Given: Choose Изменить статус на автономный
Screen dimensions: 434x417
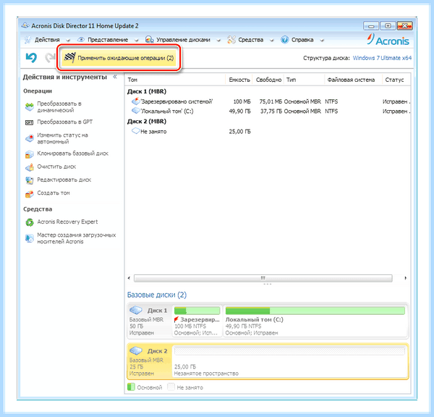Looking at the screenshot, I should tap(62, 138).
